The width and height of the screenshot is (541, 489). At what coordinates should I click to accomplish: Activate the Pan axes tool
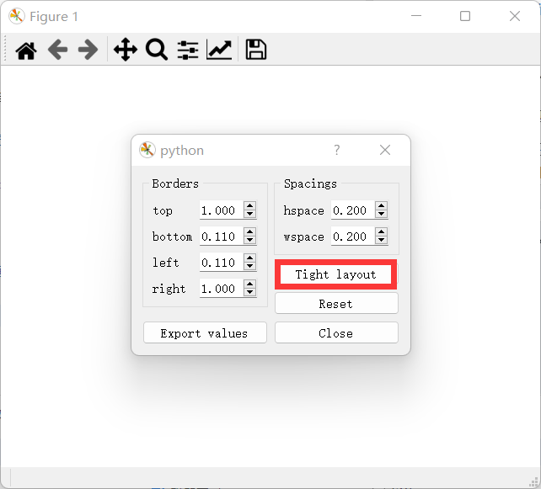(x=126, y=50)
